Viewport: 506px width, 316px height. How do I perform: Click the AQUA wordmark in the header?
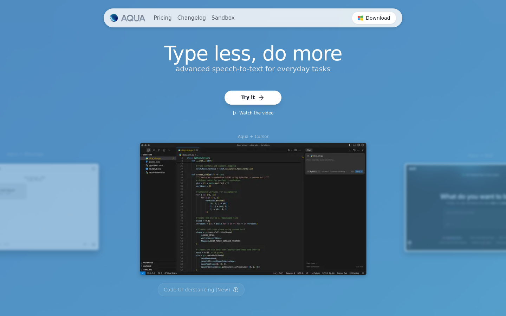(133, 18)
